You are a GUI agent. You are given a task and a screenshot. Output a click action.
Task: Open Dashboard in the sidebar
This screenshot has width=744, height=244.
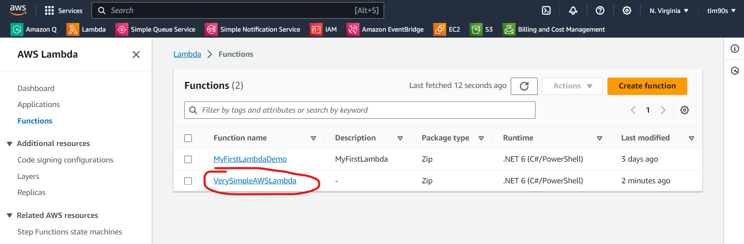(36, 88)
